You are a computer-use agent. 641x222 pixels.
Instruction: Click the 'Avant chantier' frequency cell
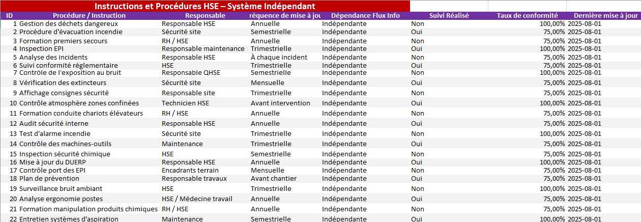click(273, 179)
